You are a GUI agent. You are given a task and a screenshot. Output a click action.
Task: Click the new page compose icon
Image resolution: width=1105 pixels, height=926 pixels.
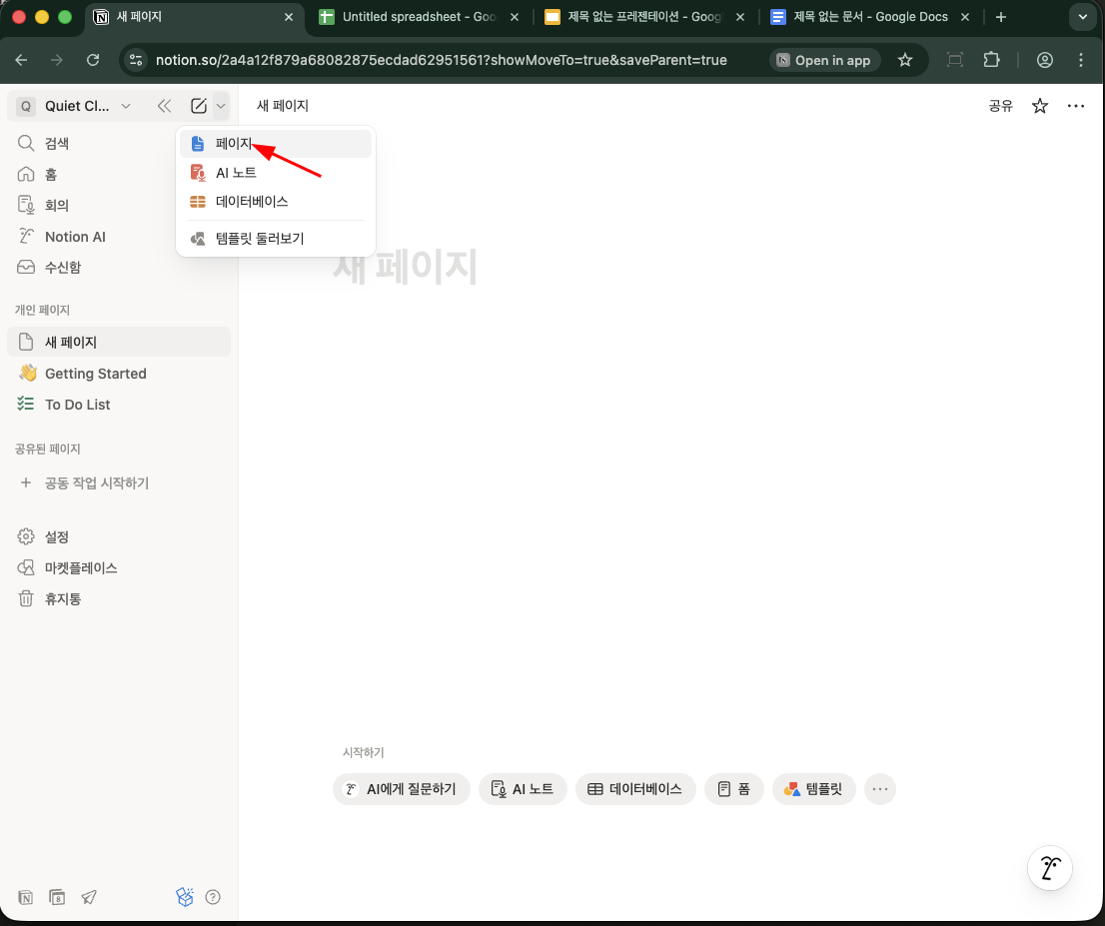(x=199, y=106)
